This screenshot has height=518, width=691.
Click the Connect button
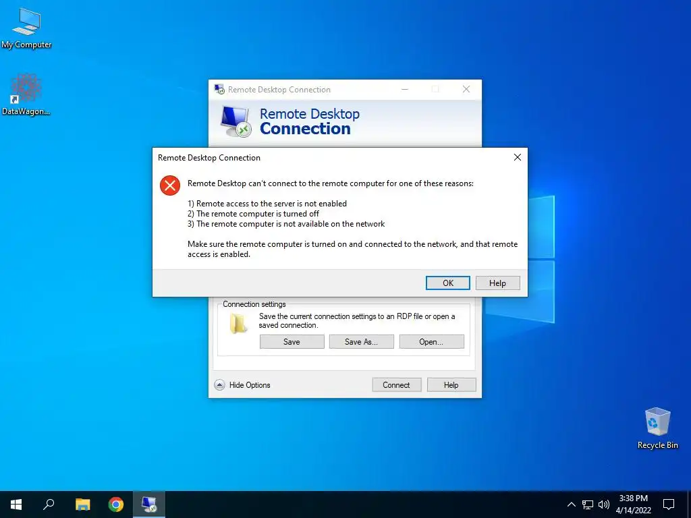(396, 384)
